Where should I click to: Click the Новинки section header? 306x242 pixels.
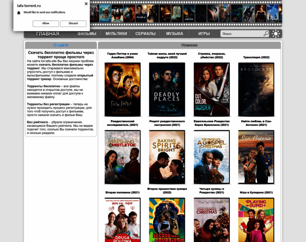click(x=189, y=45)
